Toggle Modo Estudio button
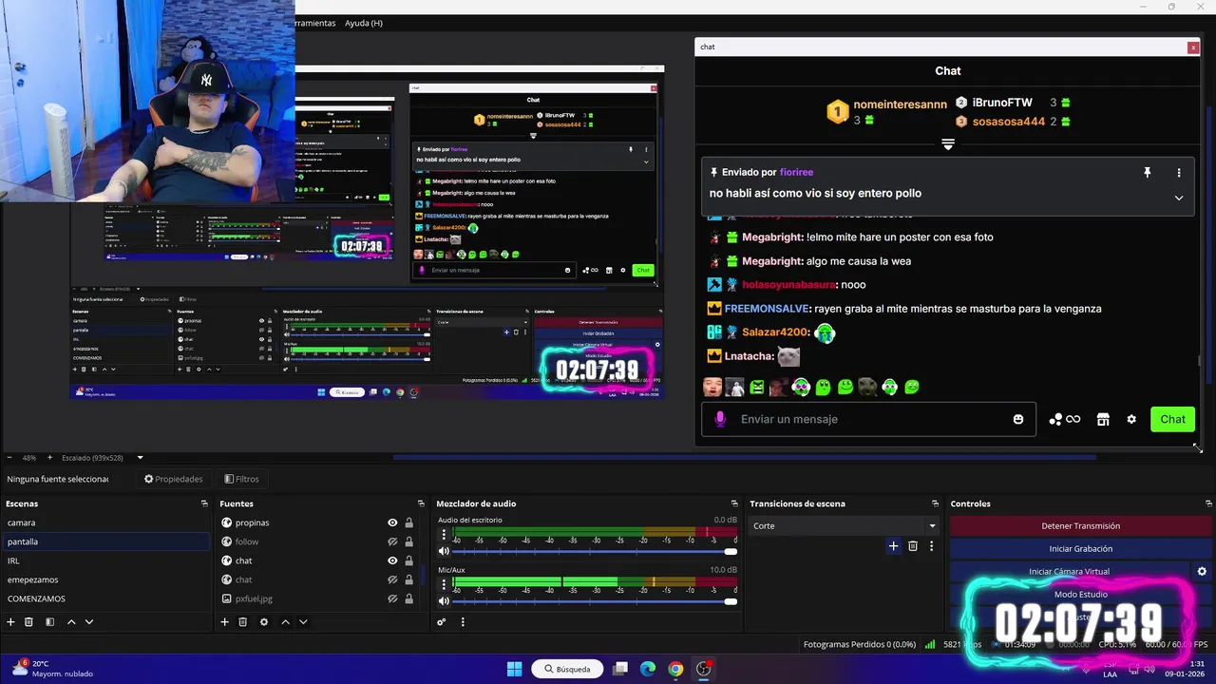This screenshot has height=684, width=1216. (x=1080, y=594)
